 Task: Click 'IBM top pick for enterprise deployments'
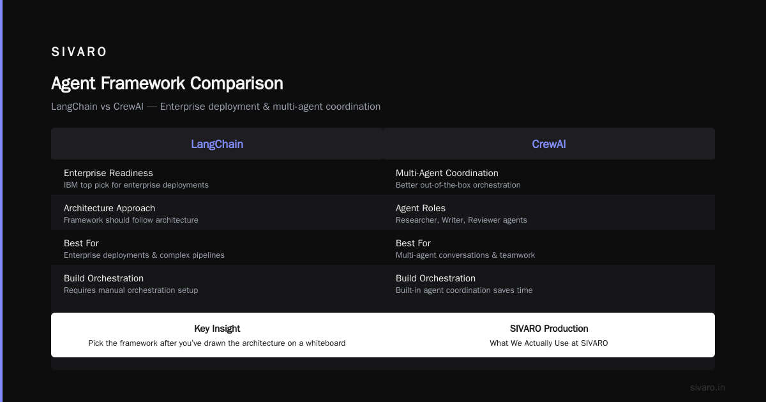pos(136,185)
